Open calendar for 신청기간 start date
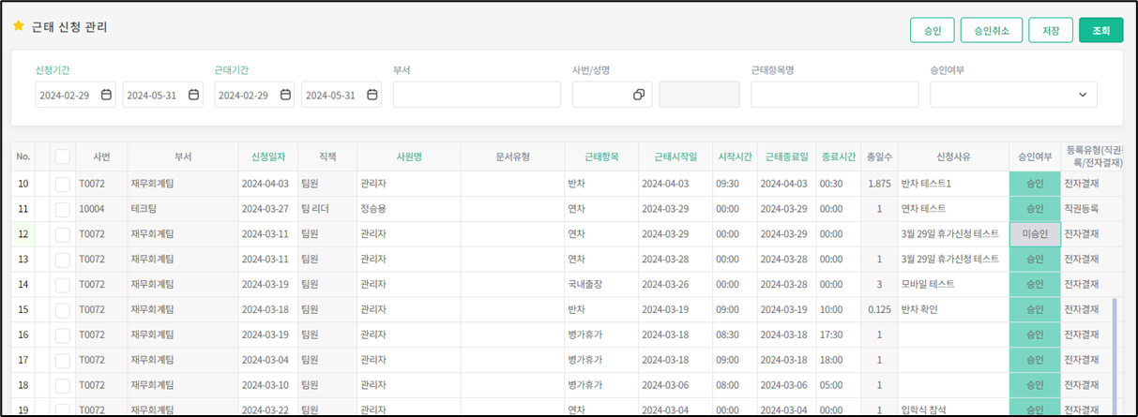The image size is (1138, 417). [x=106, y=95]
